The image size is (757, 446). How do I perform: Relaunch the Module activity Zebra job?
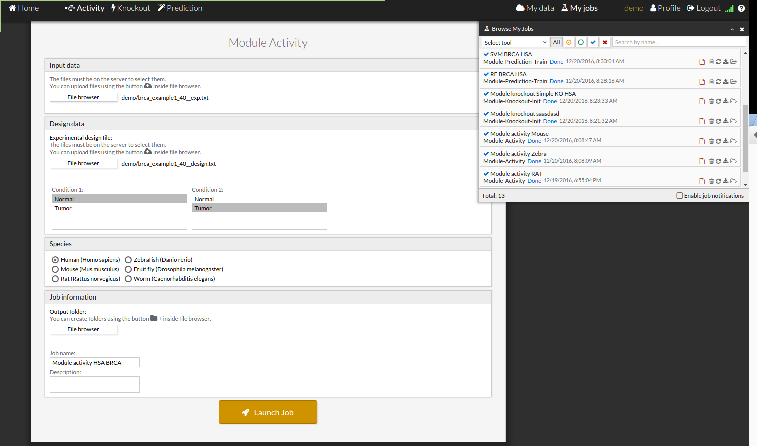[718, 161]
